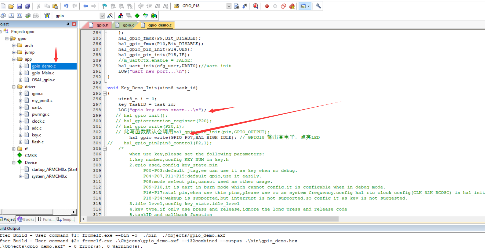This screenshot has width=485, height=248.
Task: Open Select Software Packs icon
Action: (145, 16)
